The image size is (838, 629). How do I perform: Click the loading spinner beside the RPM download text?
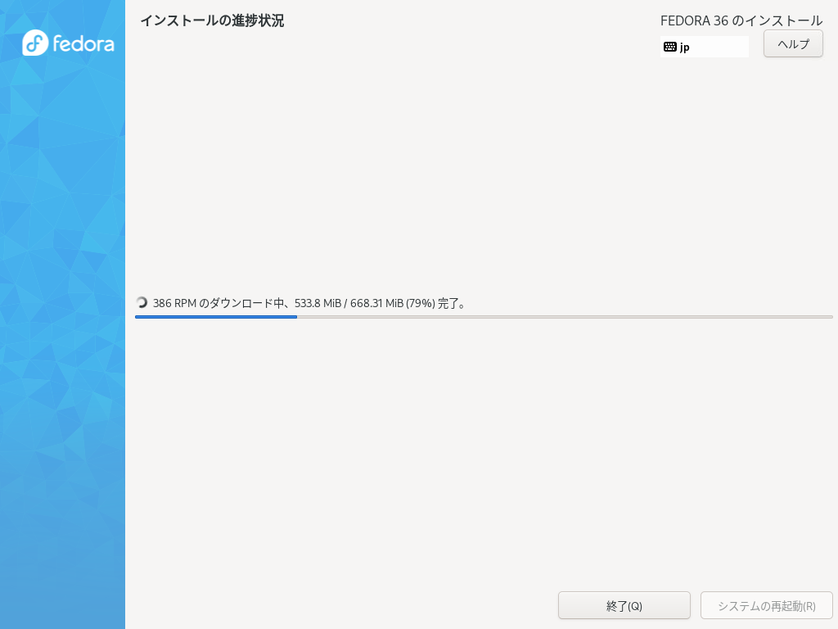click(142, 303)
